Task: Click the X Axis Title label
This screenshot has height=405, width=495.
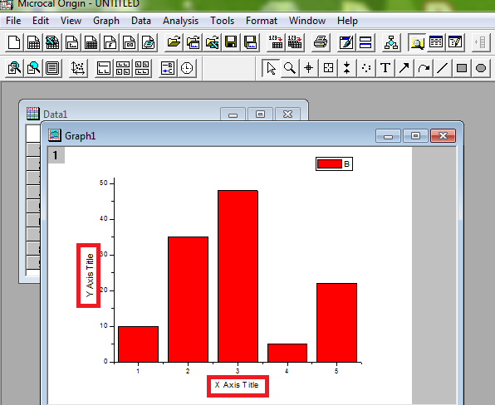Action: click(x=237, y=385)
